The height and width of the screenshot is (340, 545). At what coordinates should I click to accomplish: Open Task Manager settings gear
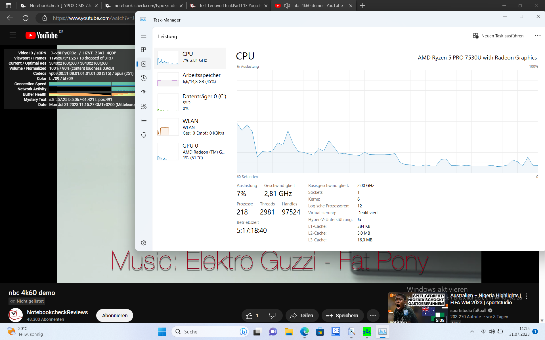(144, 243)
